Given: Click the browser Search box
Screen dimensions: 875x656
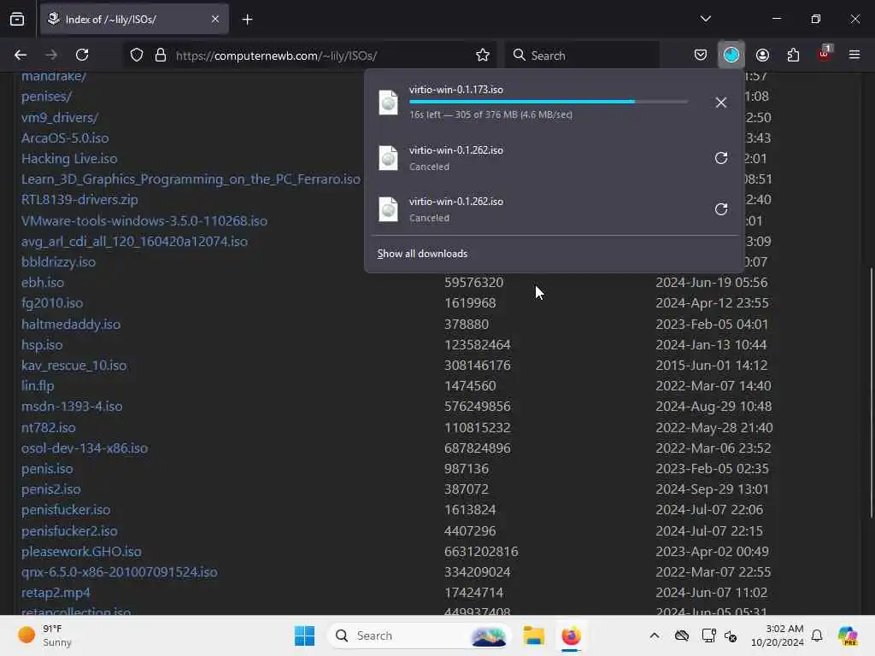Looking at the screenshot, I should [x=582, y=56].
